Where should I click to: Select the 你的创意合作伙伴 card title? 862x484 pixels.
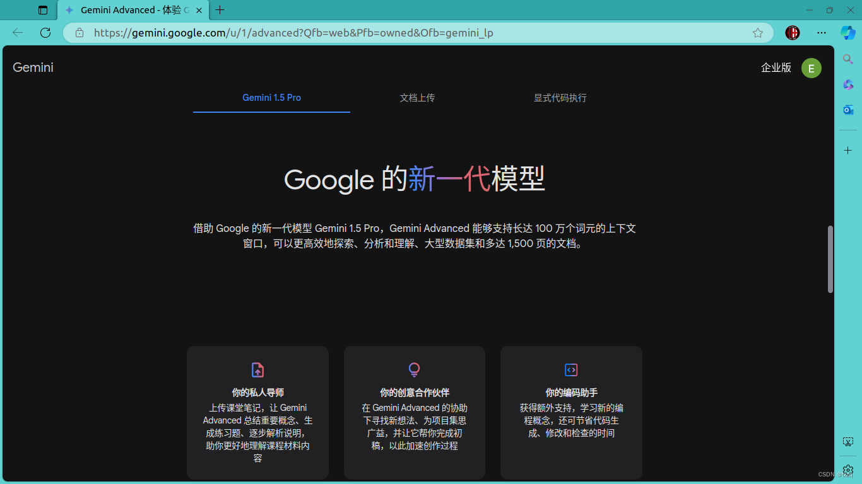click(x=415, y=393)
